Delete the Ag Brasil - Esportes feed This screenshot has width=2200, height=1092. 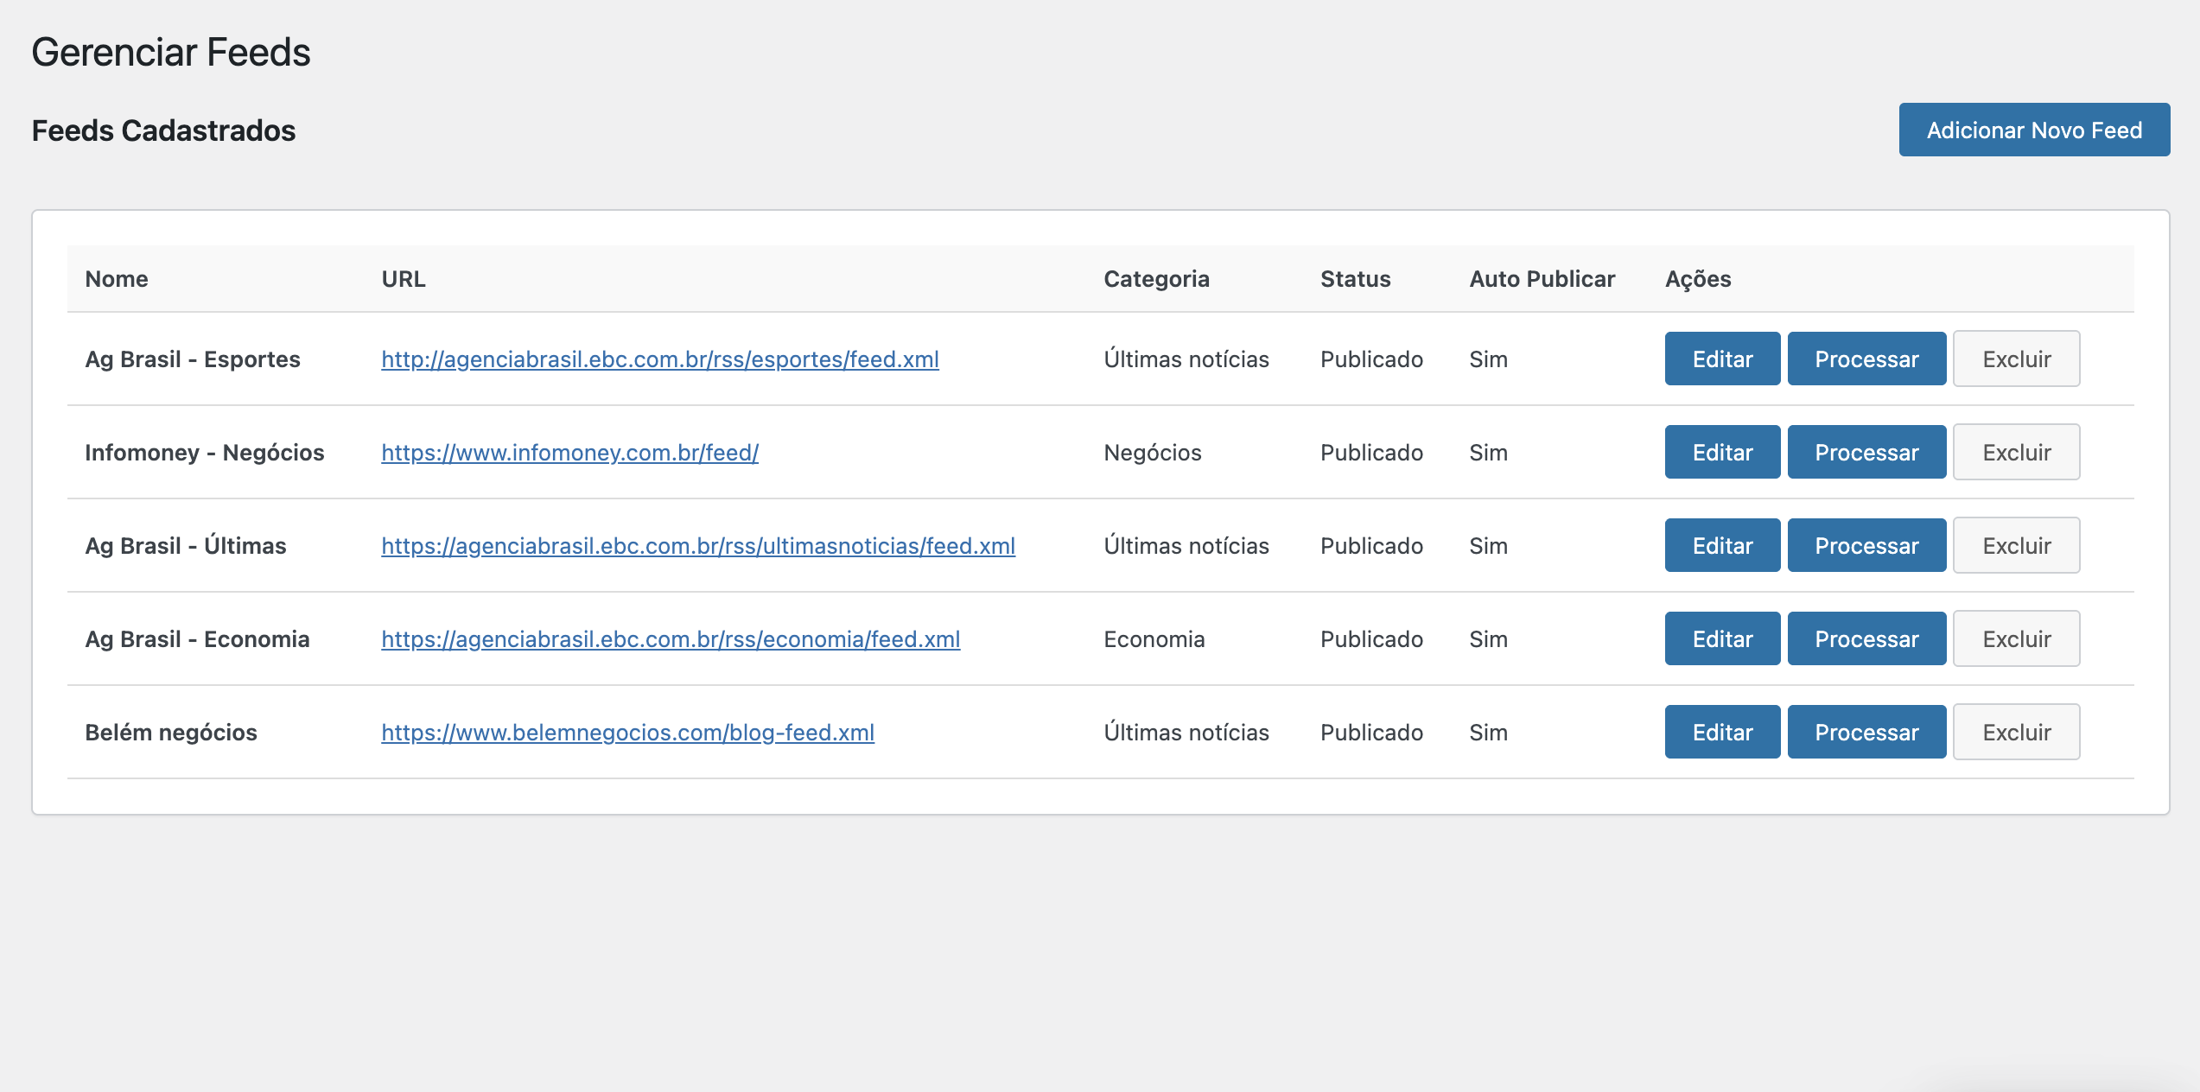pos(2016,359)
